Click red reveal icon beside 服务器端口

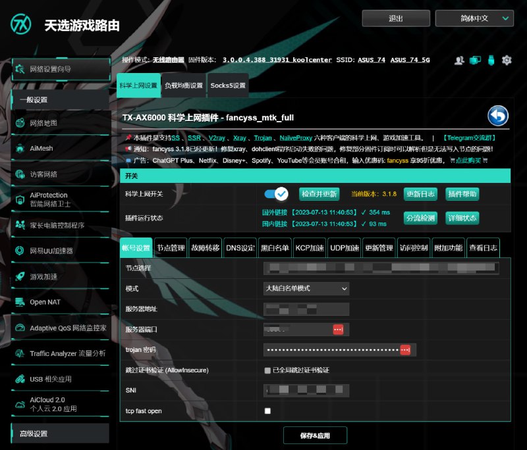(338, 329)
